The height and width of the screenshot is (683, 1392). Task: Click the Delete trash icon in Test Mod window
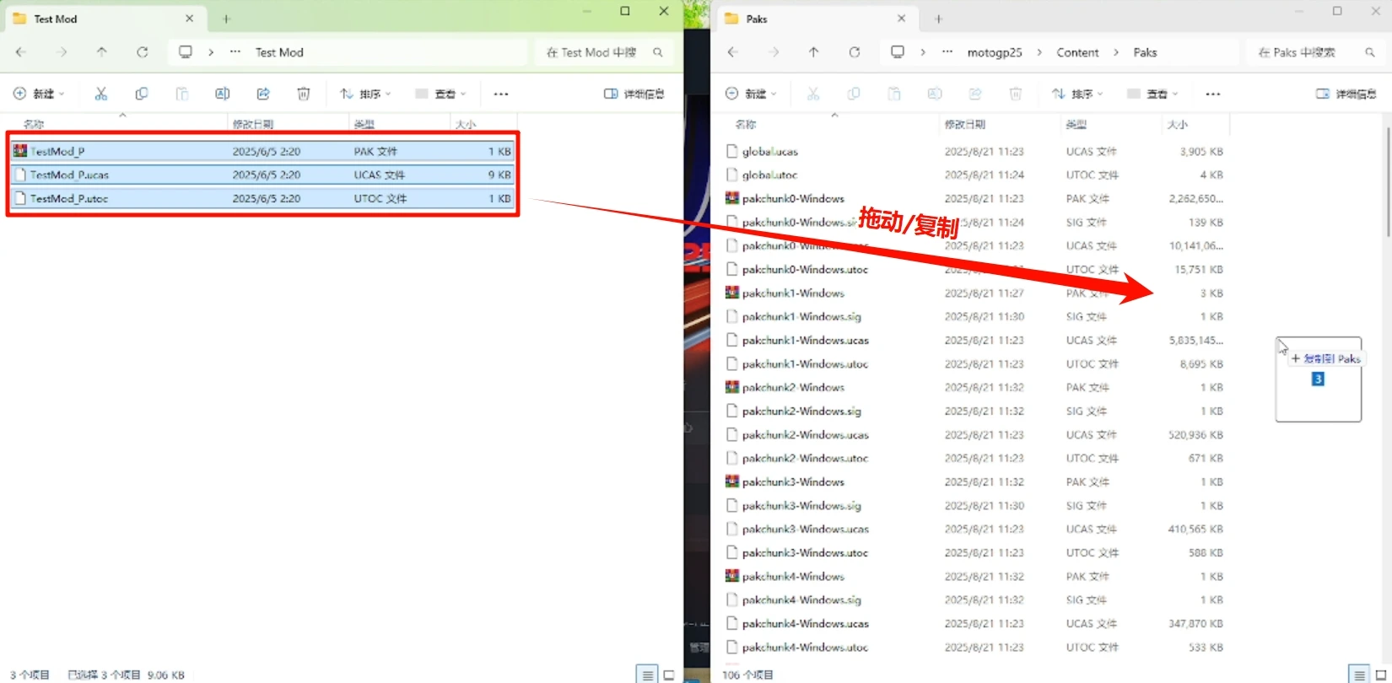[x=304, y=94]
